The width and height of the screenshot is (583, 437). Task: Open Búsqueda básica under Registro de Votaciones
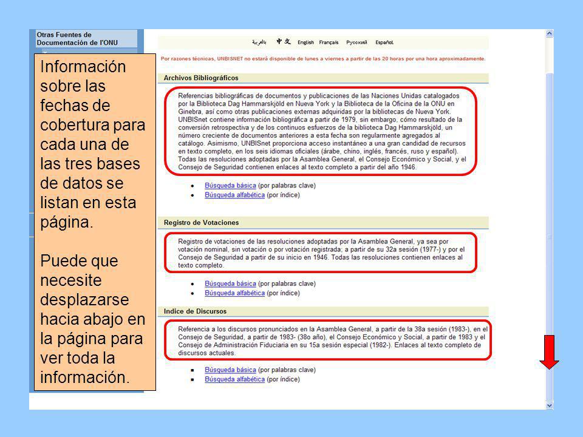pyautogui.click(x=230, y=283)
